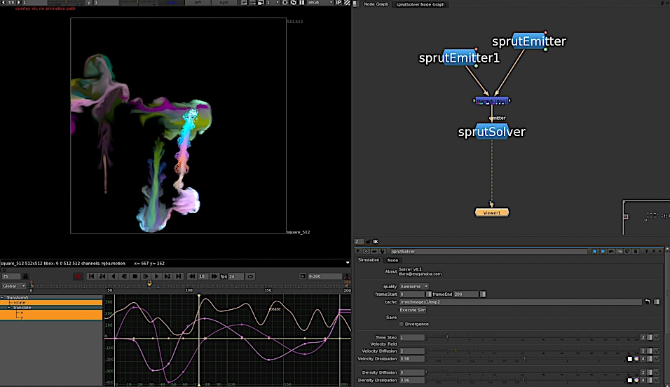Open the quality dropdown set to Awesome
The image size is (670, 387).
413,286
